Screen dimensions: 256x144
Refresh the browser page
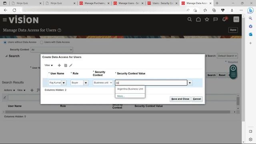click(14, 10)
